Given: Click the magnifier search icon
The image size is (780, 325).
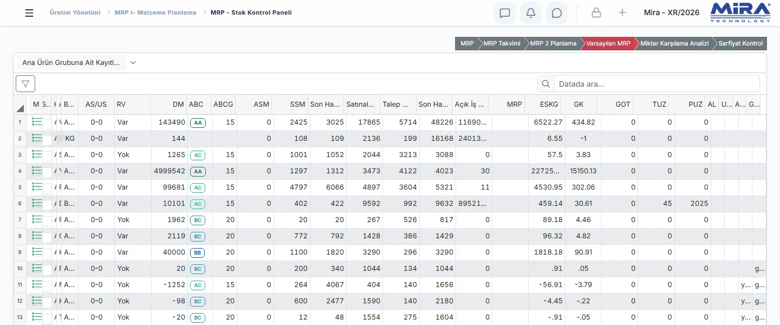Looking at the screenshot, I should (546, 84).
